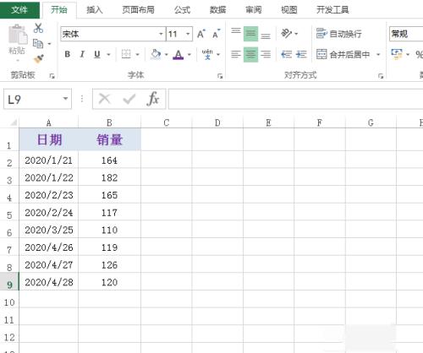Apply fill color bucket
423x353 pixels.
click(156, 54)
